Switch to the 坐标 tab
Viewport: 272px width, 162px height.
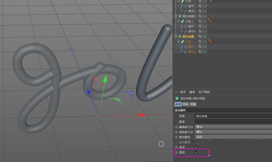[185, 104]
